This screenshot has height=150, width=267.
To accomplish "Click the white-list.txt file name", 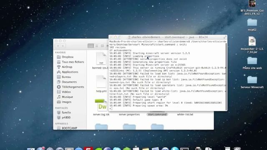I will point(185,115).
